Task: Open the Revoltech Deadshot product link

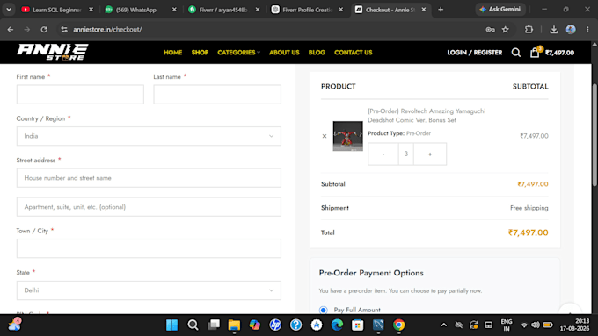Action: [x=427, y=115]
